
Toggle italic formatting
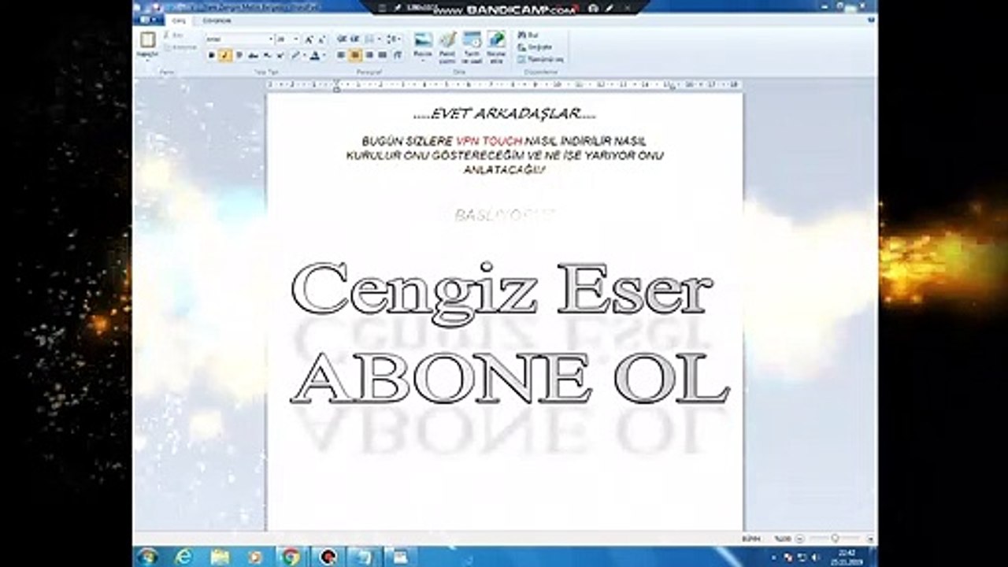(x=225, y=55)
